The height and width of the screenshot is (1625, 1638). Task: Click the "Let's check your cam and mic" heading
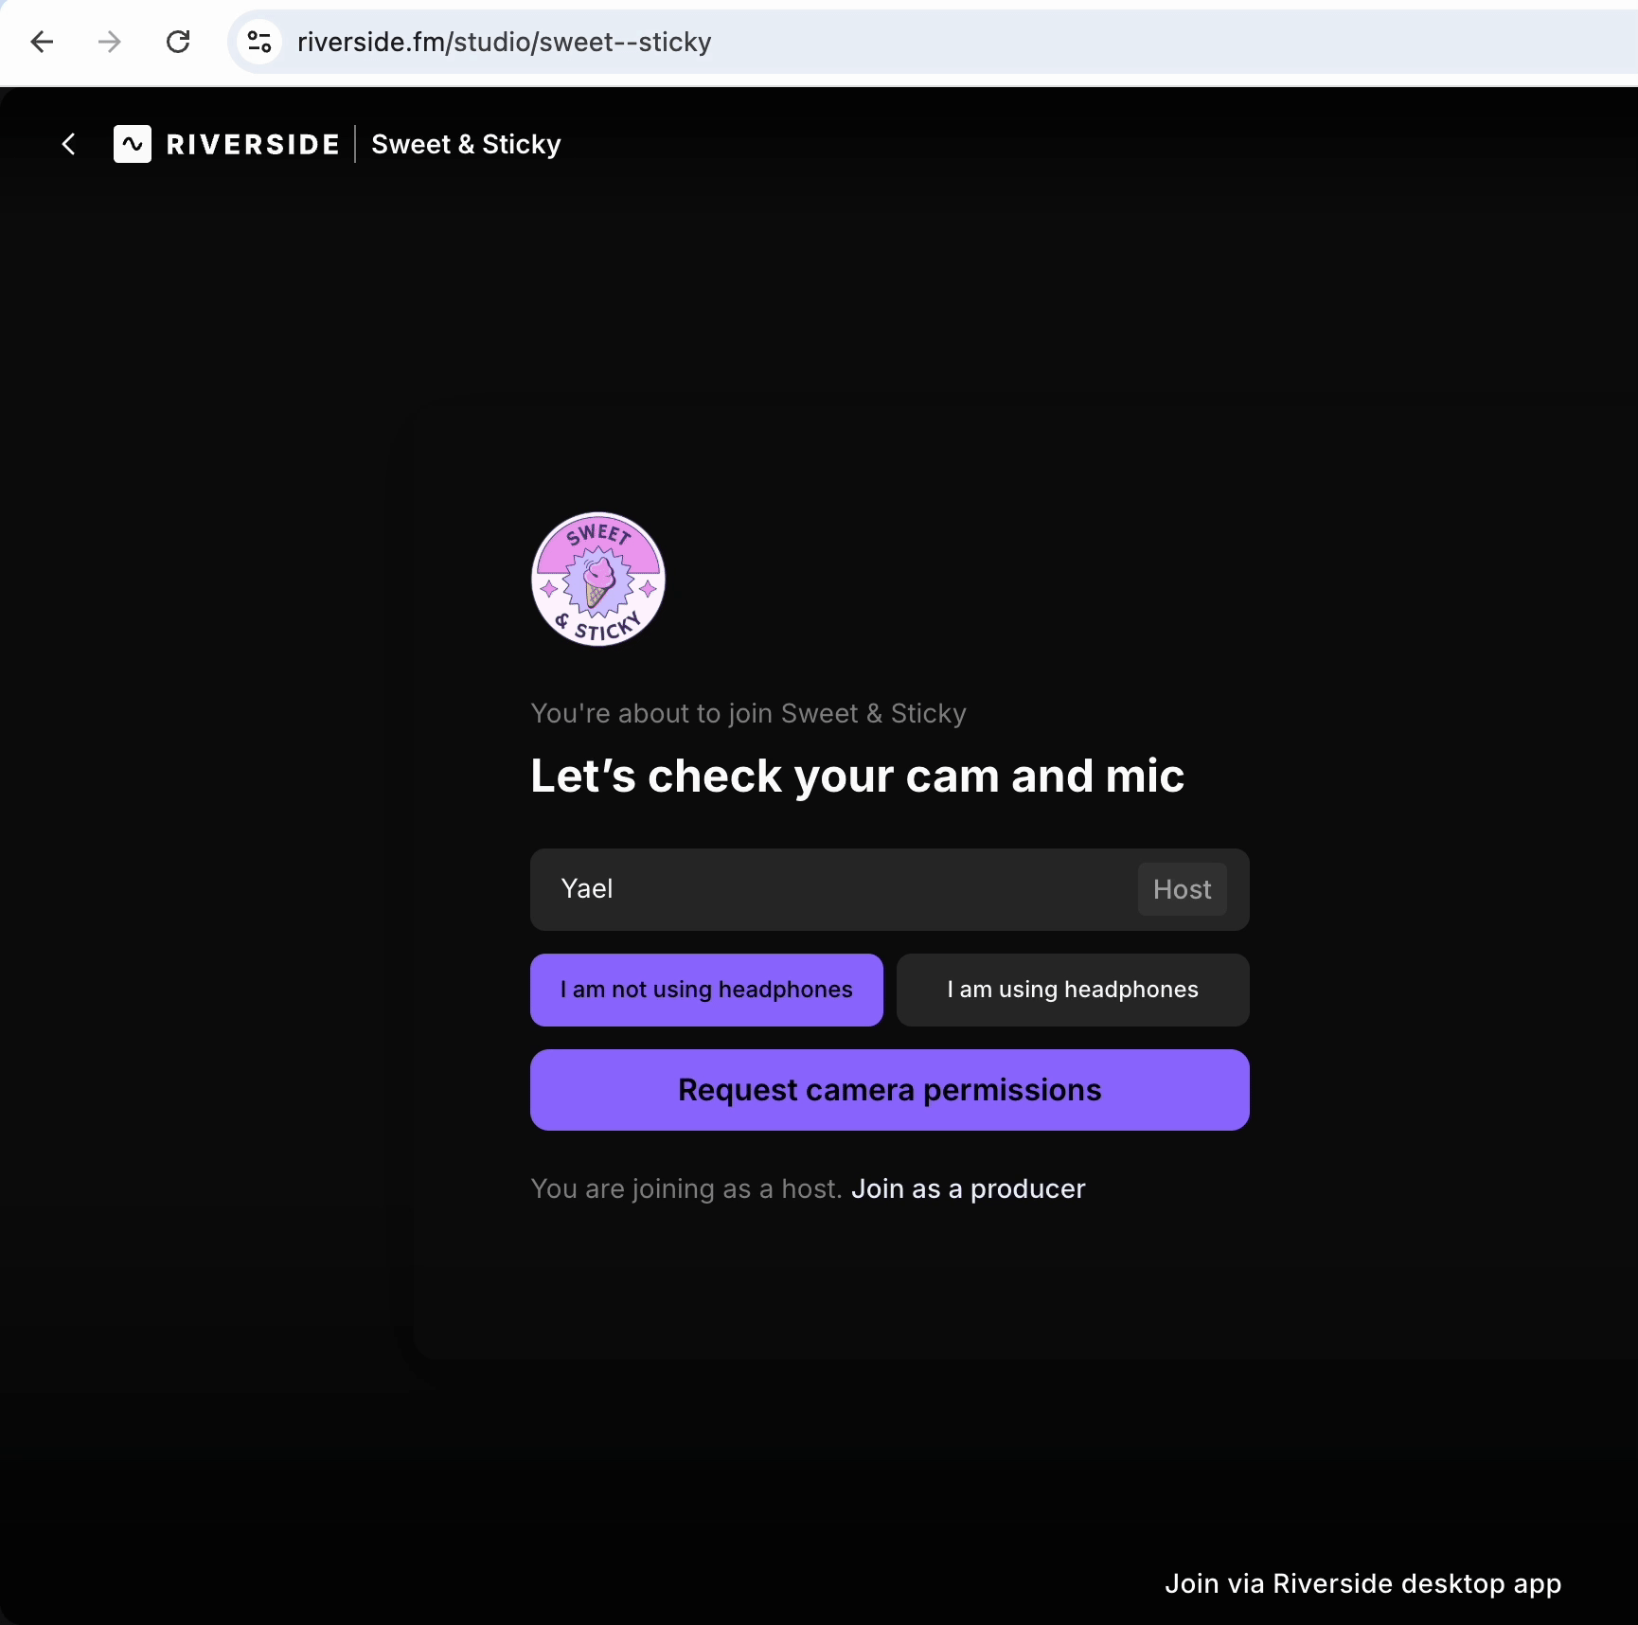[857, 777]
